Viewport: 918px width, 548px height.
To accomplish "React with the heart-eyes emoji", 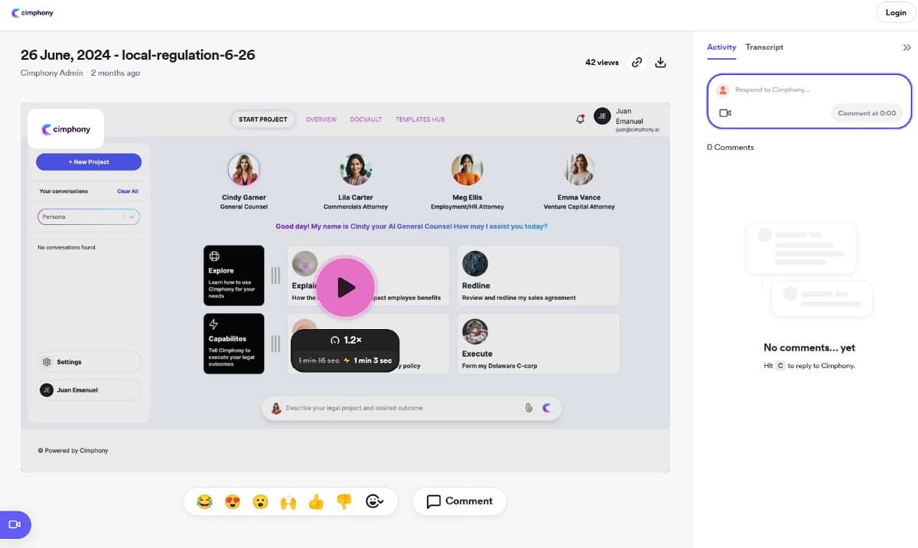I will click(x=233, y=502).
